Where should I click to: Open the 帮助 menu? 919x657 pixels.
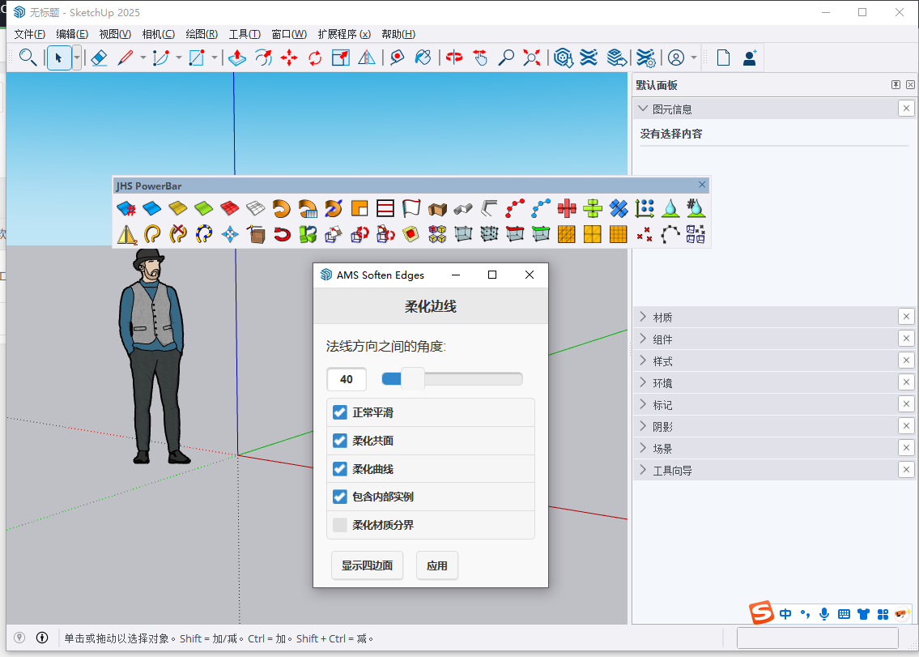click(398, 34)
